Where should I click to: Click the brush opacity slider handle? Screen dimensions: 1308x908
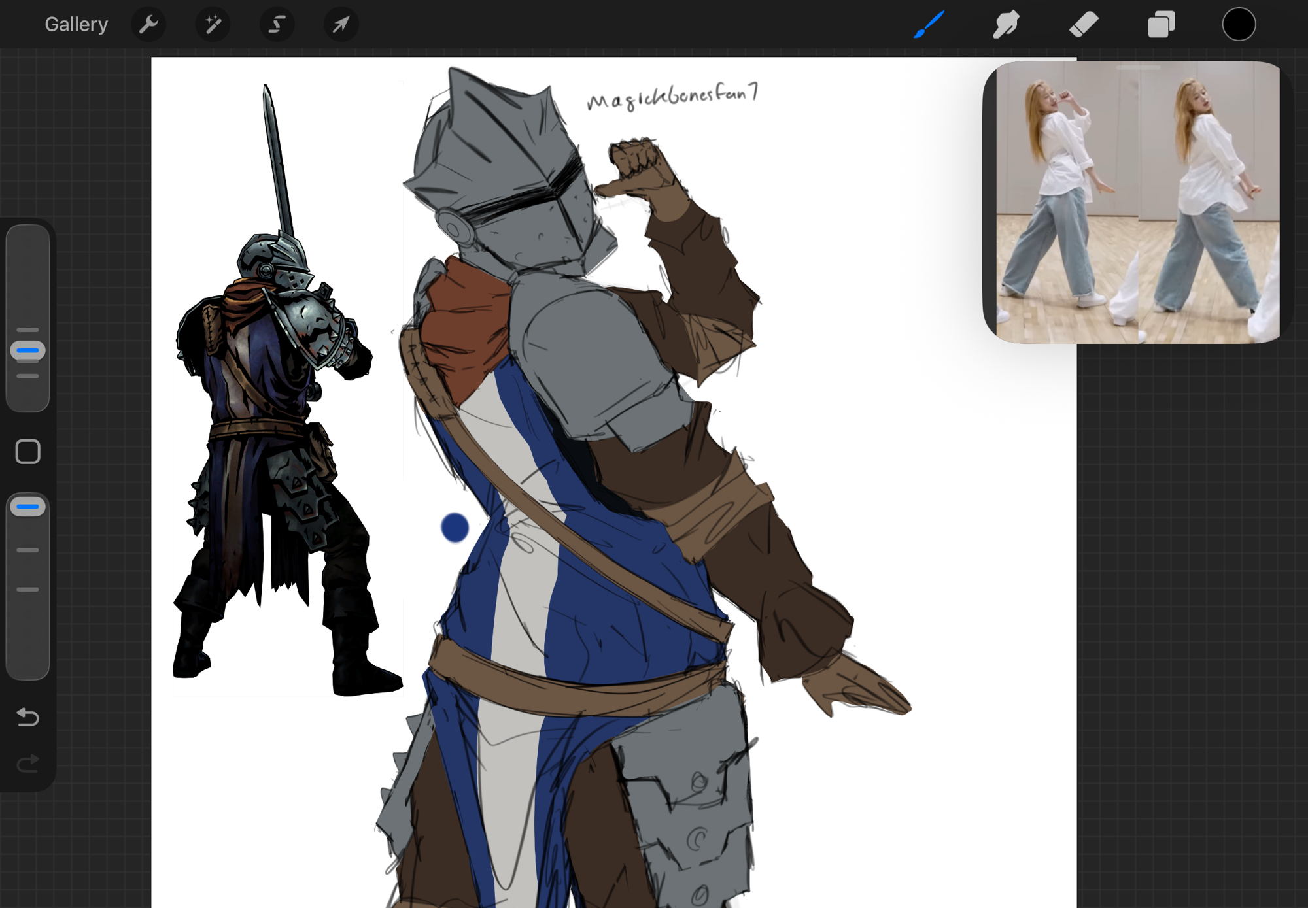pyautogui.click(x=27, y=507)
